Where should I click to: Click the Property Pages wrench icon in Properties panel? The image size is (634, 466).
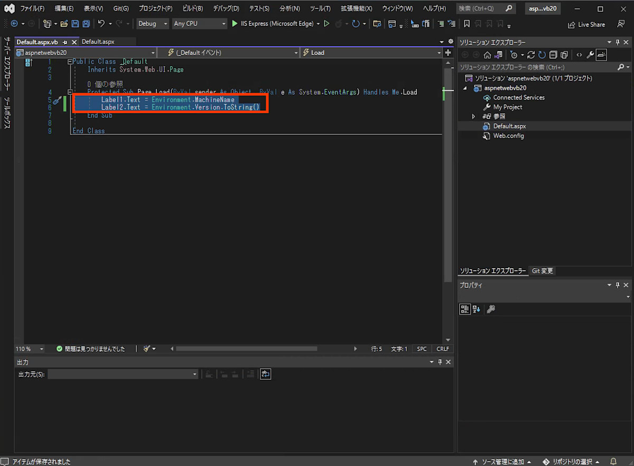click(491, 309)
